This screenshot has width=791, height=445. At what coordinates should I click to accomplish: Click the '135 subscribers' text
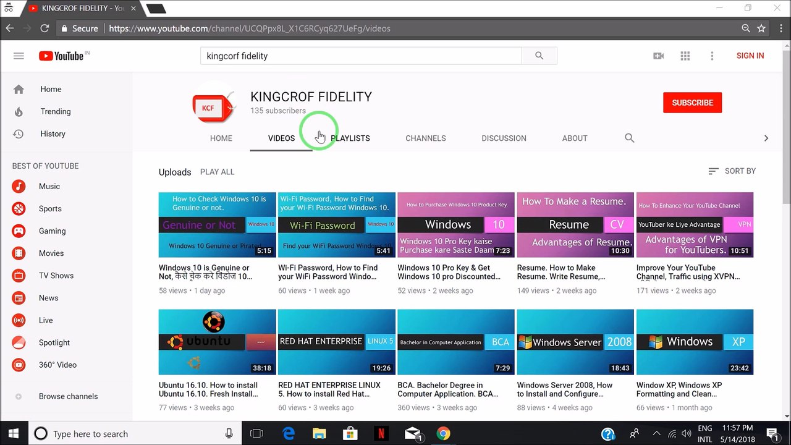[x=278, y=111]
